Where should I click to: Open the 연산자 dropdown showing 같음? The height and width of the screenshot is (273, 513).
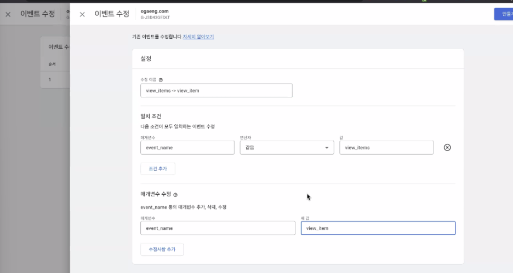[287, 148]
